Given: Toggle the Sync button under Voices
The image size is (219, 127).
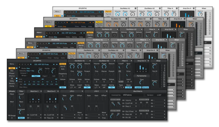Looking at the screenshot, I should pos(63,87).
